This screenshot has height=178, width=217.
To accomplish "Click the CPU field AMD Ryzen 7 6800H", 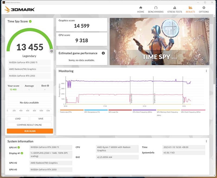I will coord(117,149).
